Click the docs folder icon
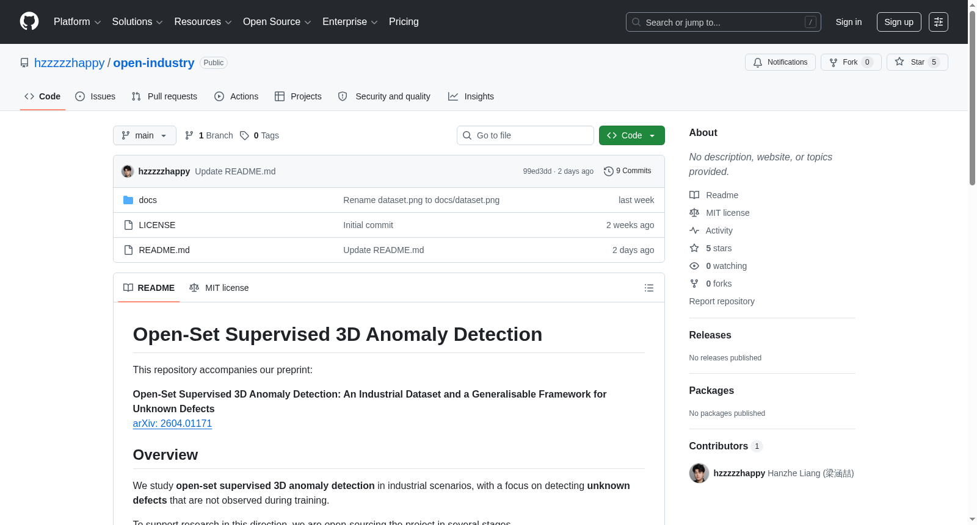 tap(128, 200)
